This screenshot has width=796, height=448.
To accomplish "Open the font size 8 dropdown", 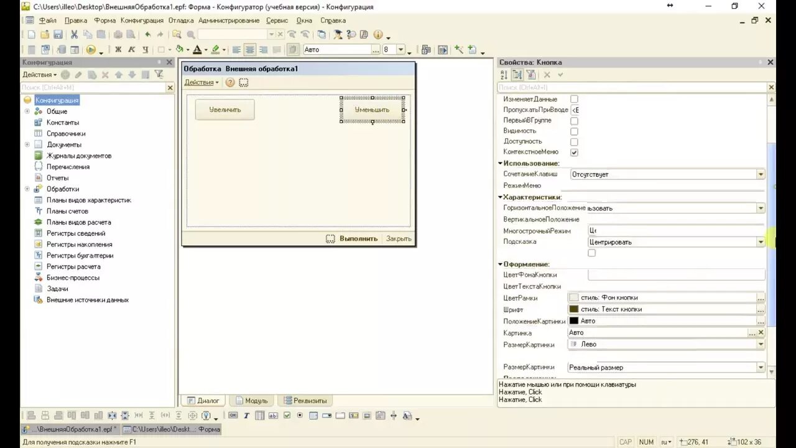I will [x=400, y=50].
